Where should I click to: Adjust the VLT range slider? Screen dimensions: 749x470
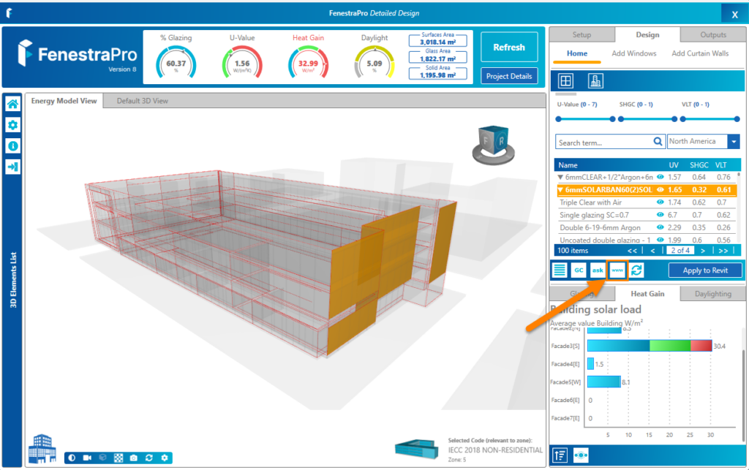click(710, 119)
